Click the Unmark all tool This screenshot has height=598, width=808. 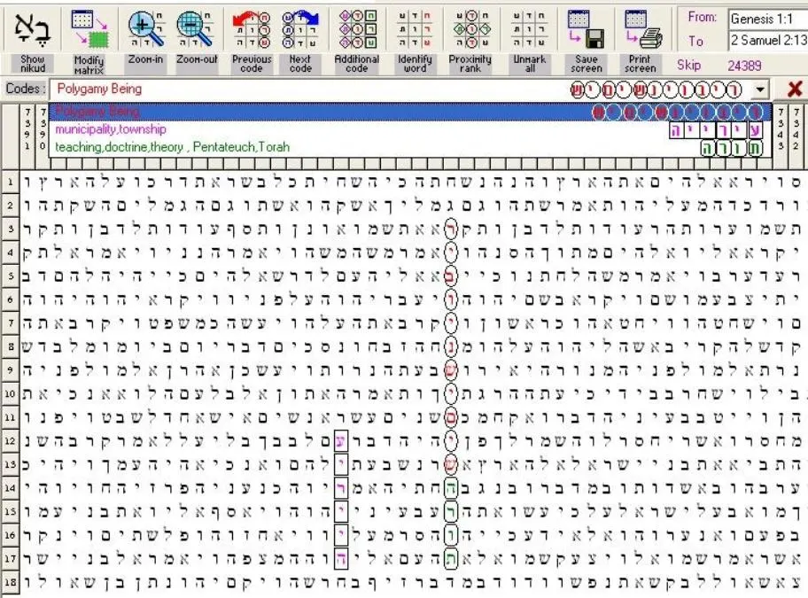click(x=529, y=42)
